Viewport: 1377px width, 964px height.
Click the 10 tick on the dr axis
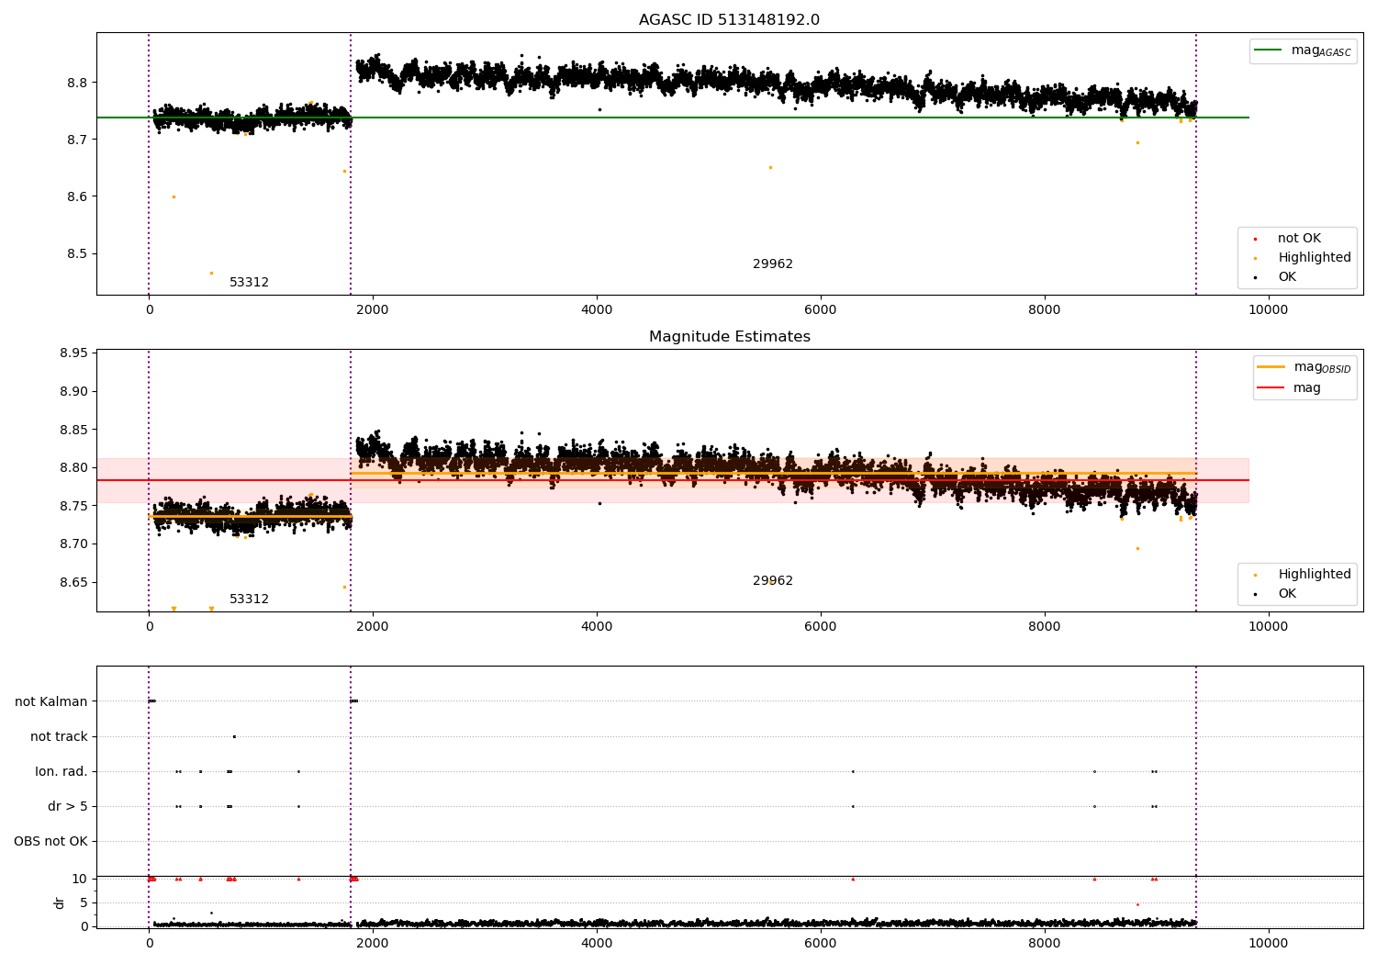coord(80,880)
